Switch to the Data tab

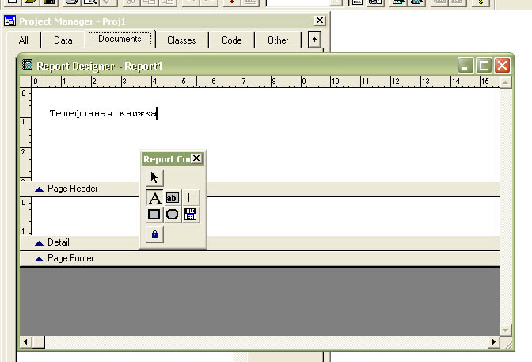click(x=63, y=40)
